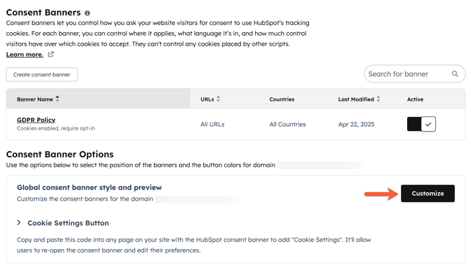Sort Last Modified using the arrows icon

click(378, 99)
